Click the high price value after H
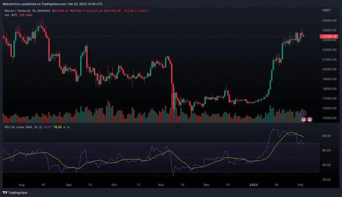 click(x=79, y=11)
